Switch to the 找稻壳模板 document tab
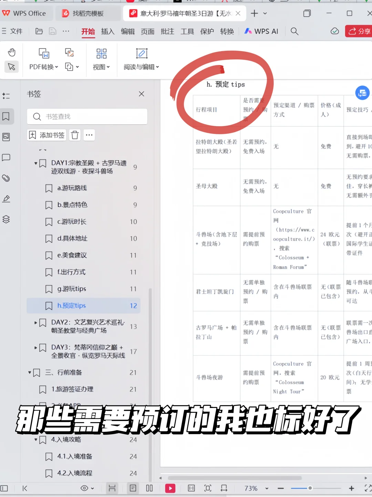The width and height of the screenshot is (372, 497). (x=88, y=13)
